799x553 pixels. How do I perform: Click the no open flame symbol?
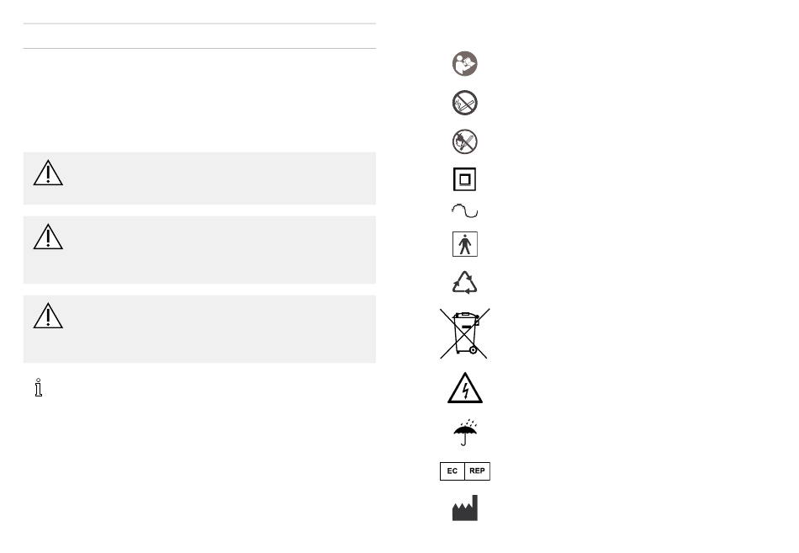465,141
